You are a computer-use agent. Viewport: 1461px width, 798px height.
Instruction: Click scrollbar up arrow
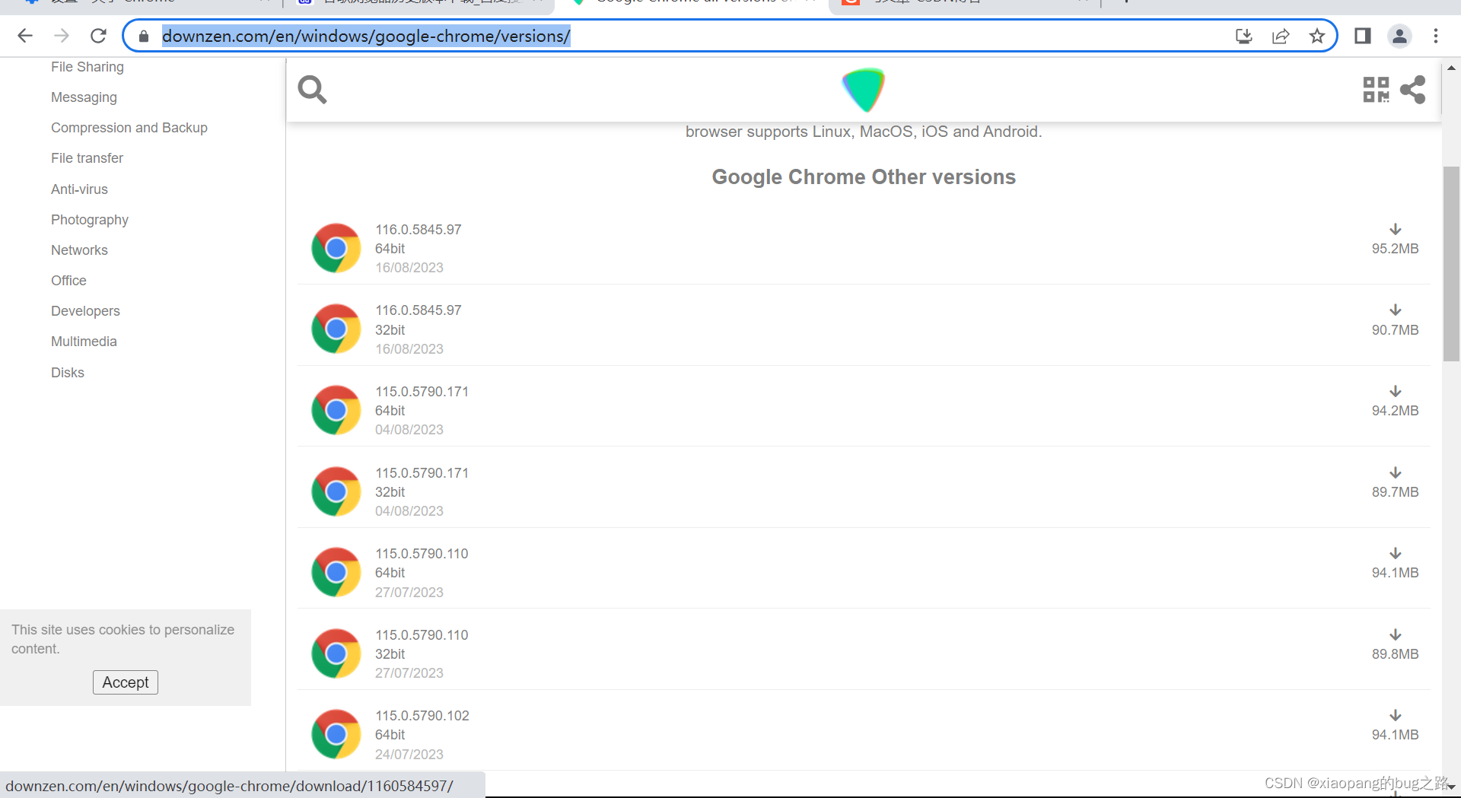pos(1451,68)
